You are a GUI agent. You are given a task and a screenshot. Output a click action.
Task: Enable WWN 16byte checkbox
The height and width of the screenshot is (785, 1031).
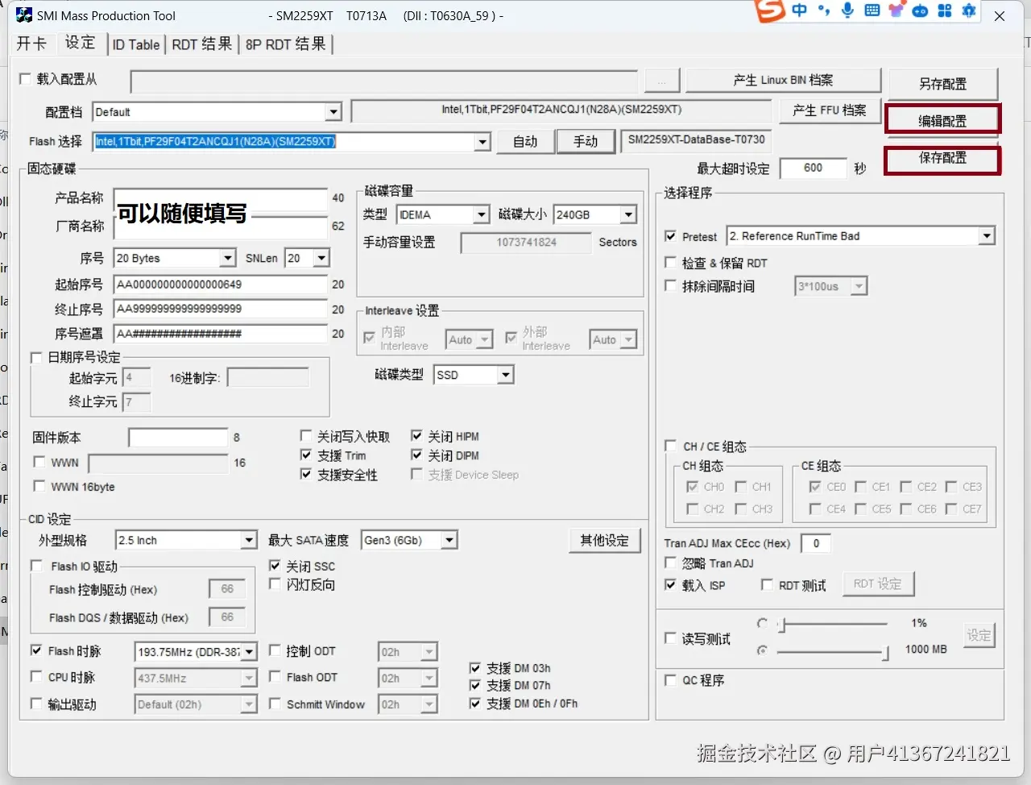coord(39,486)
